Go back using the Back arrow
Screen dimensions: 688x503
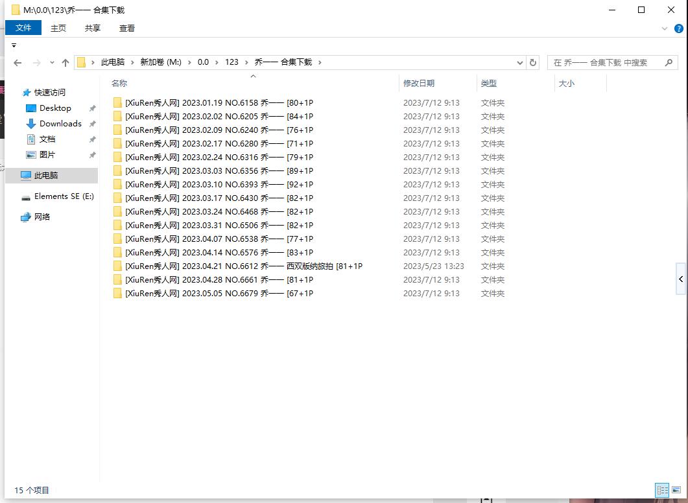tap(18, 63)
